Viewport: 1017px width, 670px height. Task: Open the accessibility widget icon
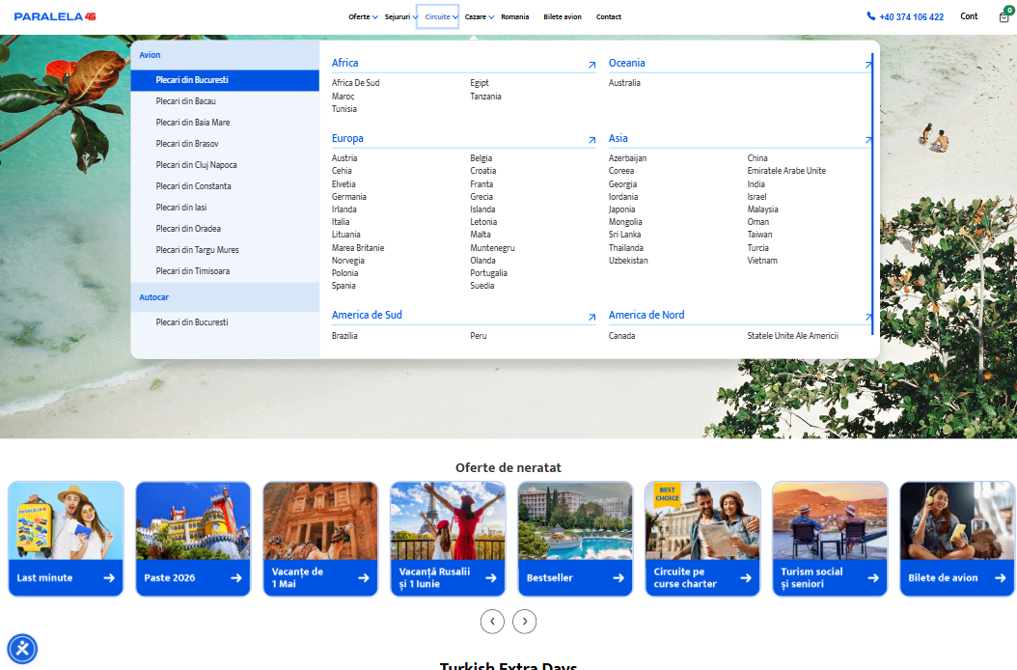pyautogui.click(x=22, y=649)
